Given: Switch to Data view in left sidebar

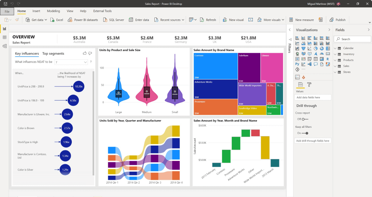Looking at the screenshot, I should [x=4, y=37].
